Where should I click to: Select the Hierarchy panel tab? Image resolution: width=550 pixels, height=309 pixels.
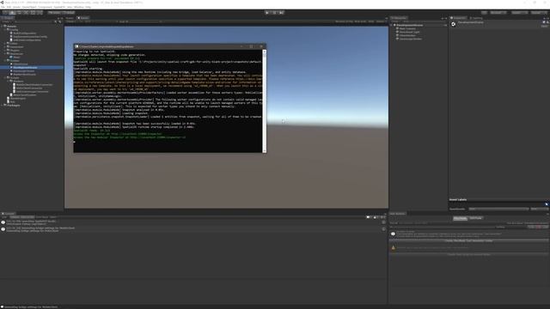399,18
